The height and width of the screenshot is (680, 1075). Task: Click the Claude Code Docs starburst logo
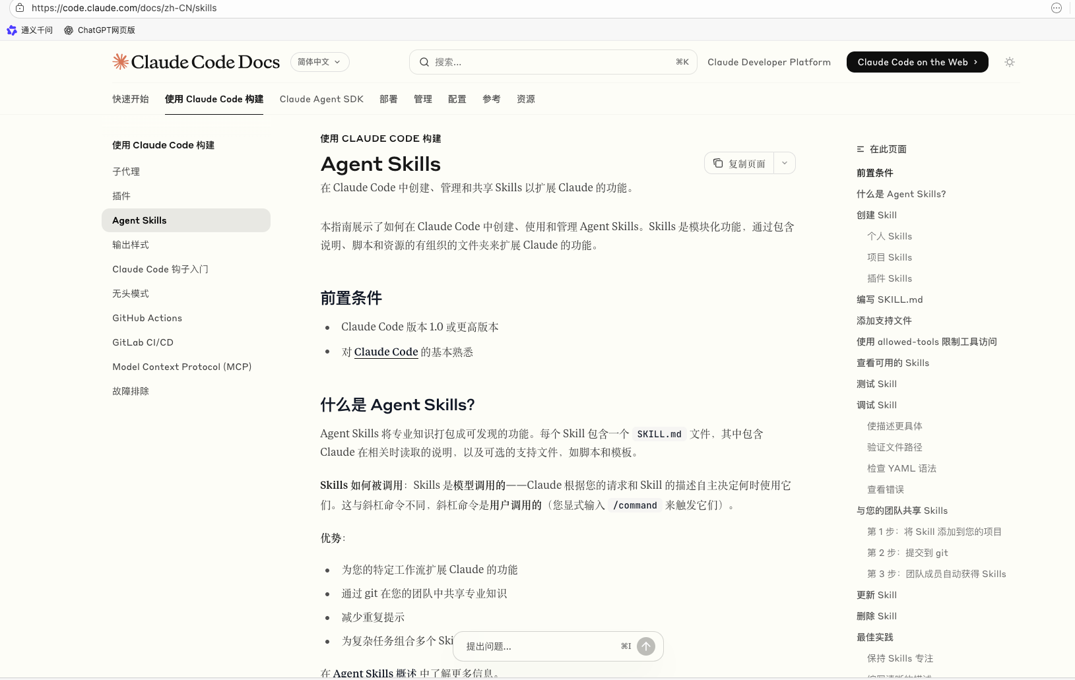120,62
